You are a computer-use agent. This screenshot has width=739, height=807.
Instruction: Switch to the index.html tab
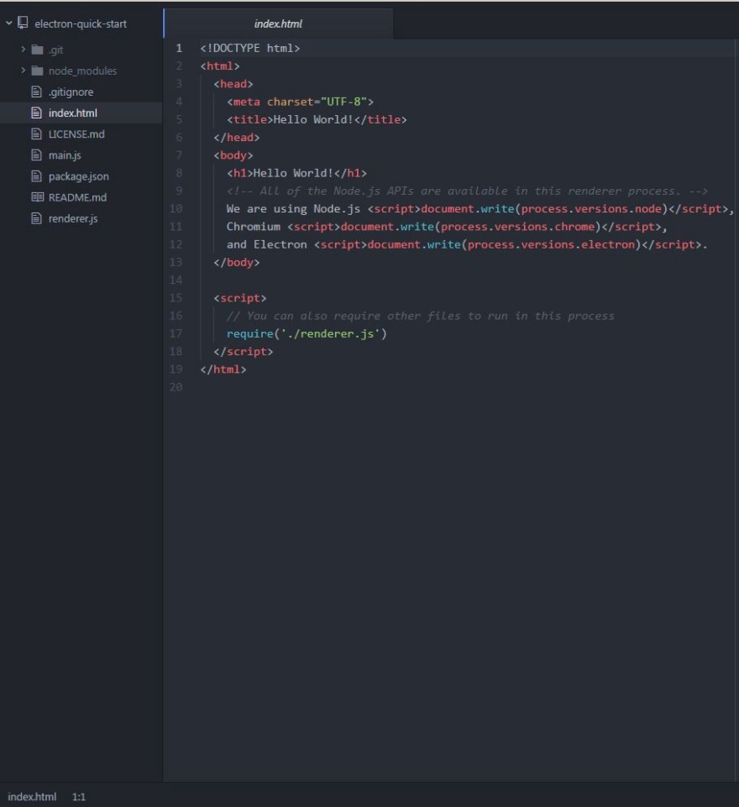(278, 24)
